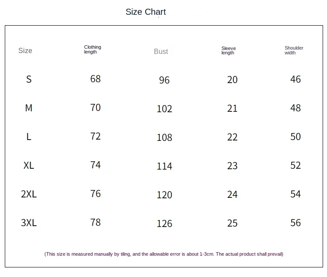Viewport: 327px width, 277px height.
Task: Click the Shoulder width column header
Action: (294, 50)
